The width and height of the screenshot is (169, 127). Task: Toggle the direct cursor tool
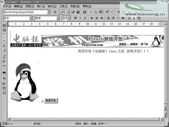(x=4, y=46)
